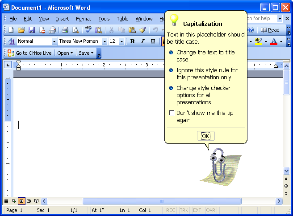Open a file with the folder icon
Screen dimensions: 293x216
coord(21,30)
